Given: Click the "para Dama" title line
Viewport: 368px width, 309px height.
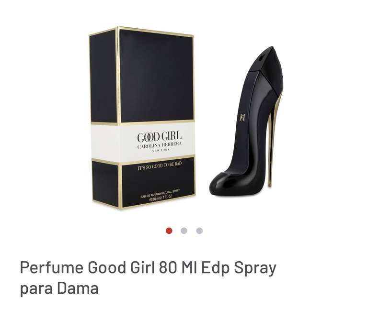Looking at the screenshot, I should [59, 288].
